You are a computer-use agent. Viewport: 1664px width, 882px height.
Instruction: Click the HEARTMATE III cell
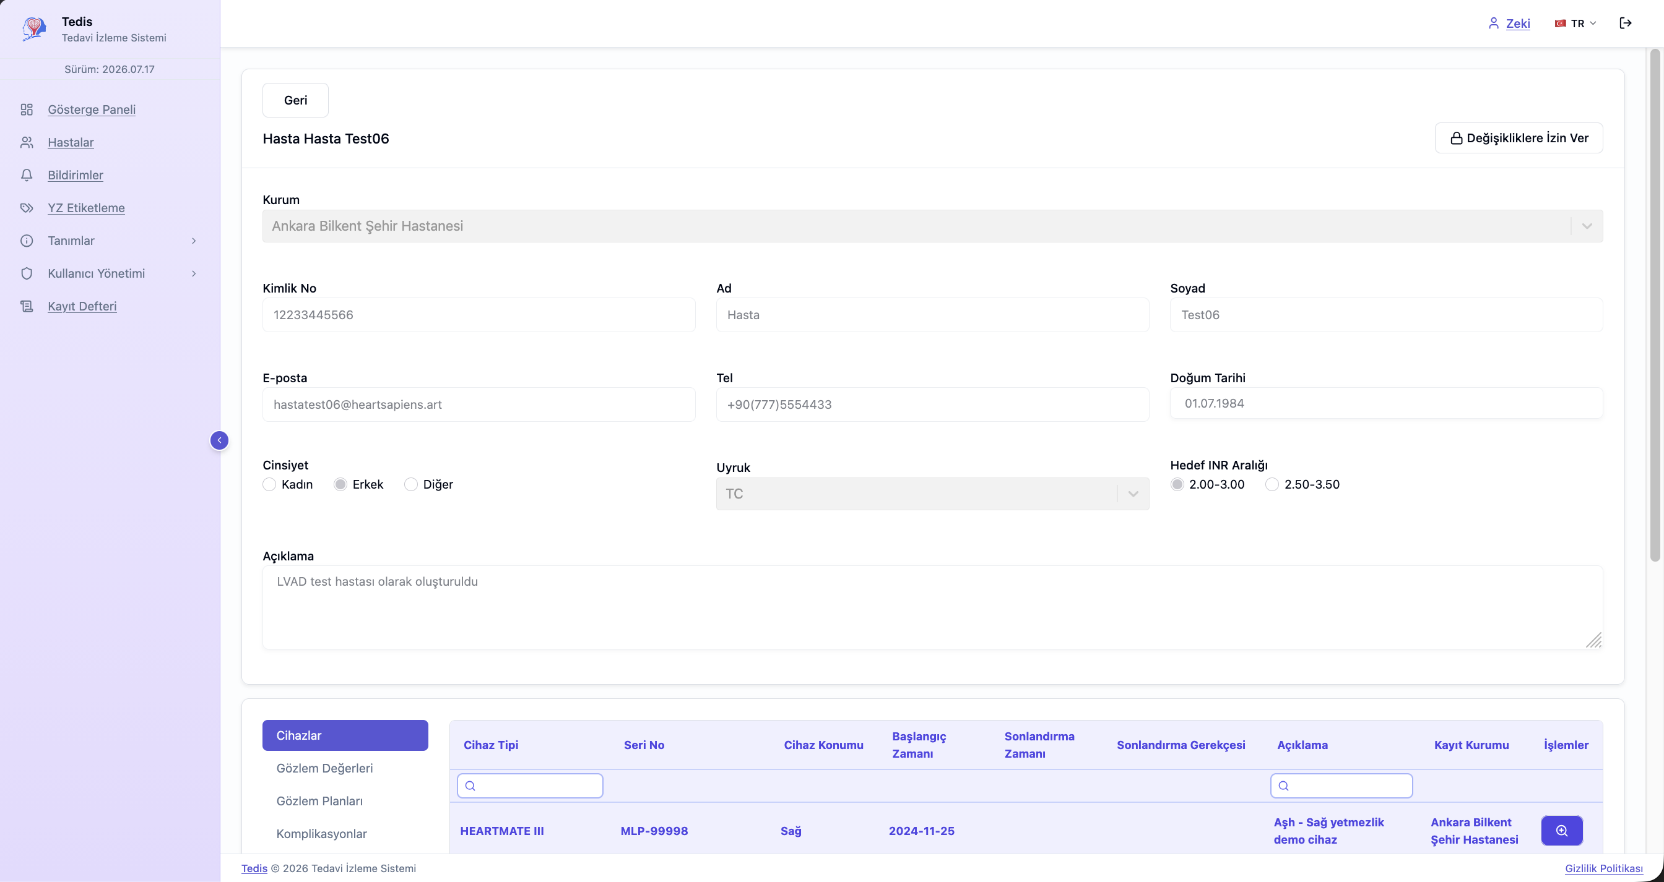[501, 831]
